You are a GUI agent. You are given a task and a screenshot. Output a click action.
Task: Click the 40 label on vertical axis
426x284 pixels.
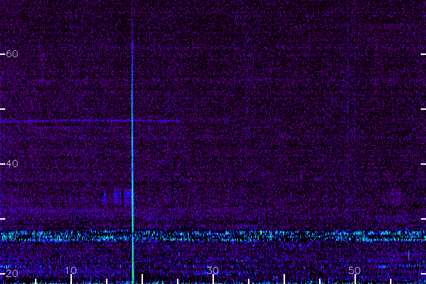(x=12, y=164)
